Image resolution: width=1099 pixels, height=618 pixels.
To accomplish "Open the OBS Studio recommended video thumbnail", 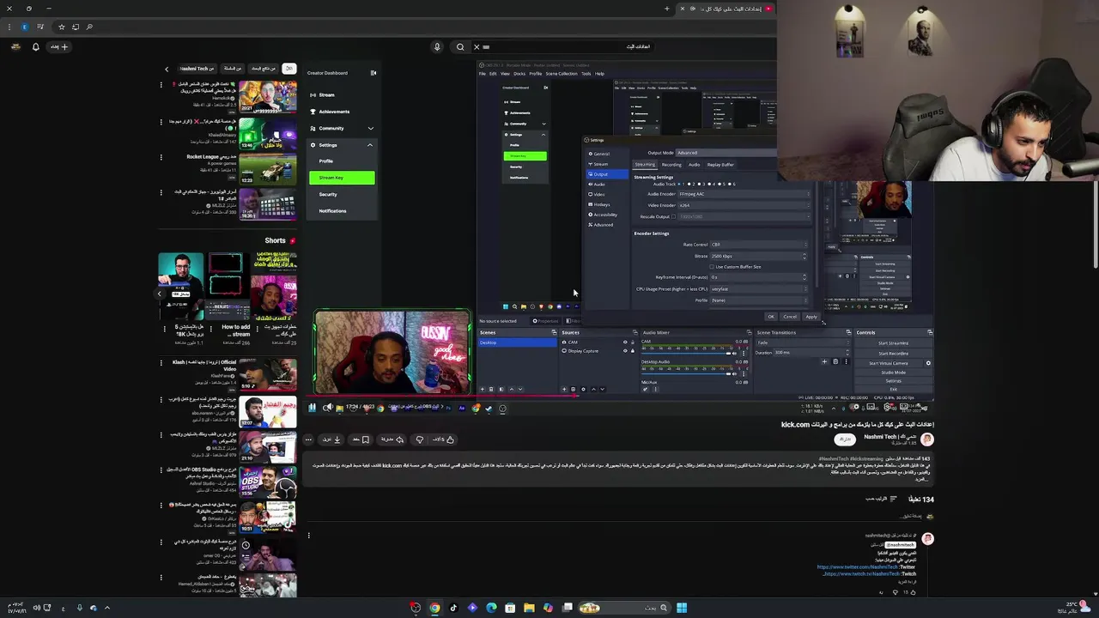I will pos(268,482).
